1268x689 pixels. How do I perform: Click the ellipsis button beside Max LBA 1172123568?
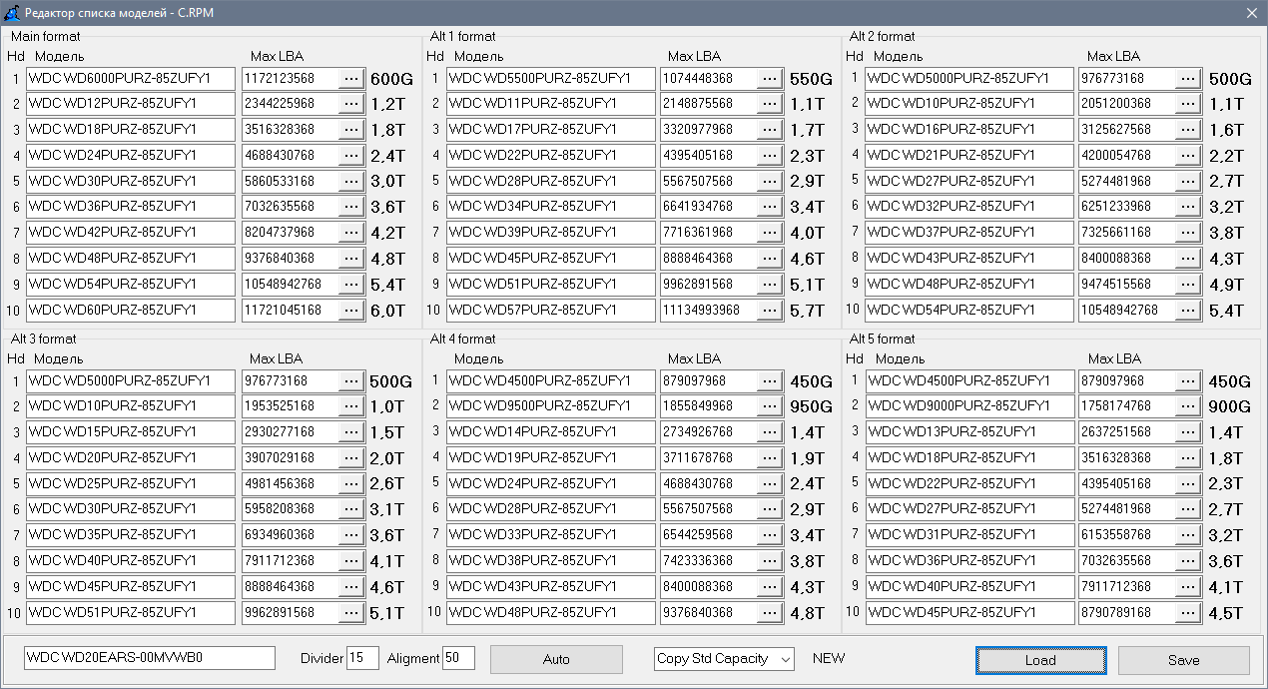[351, 78]
